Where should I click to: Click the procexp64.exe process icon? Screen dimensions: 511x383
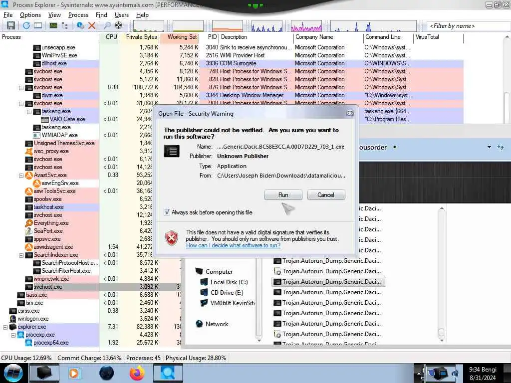[29, 343]
